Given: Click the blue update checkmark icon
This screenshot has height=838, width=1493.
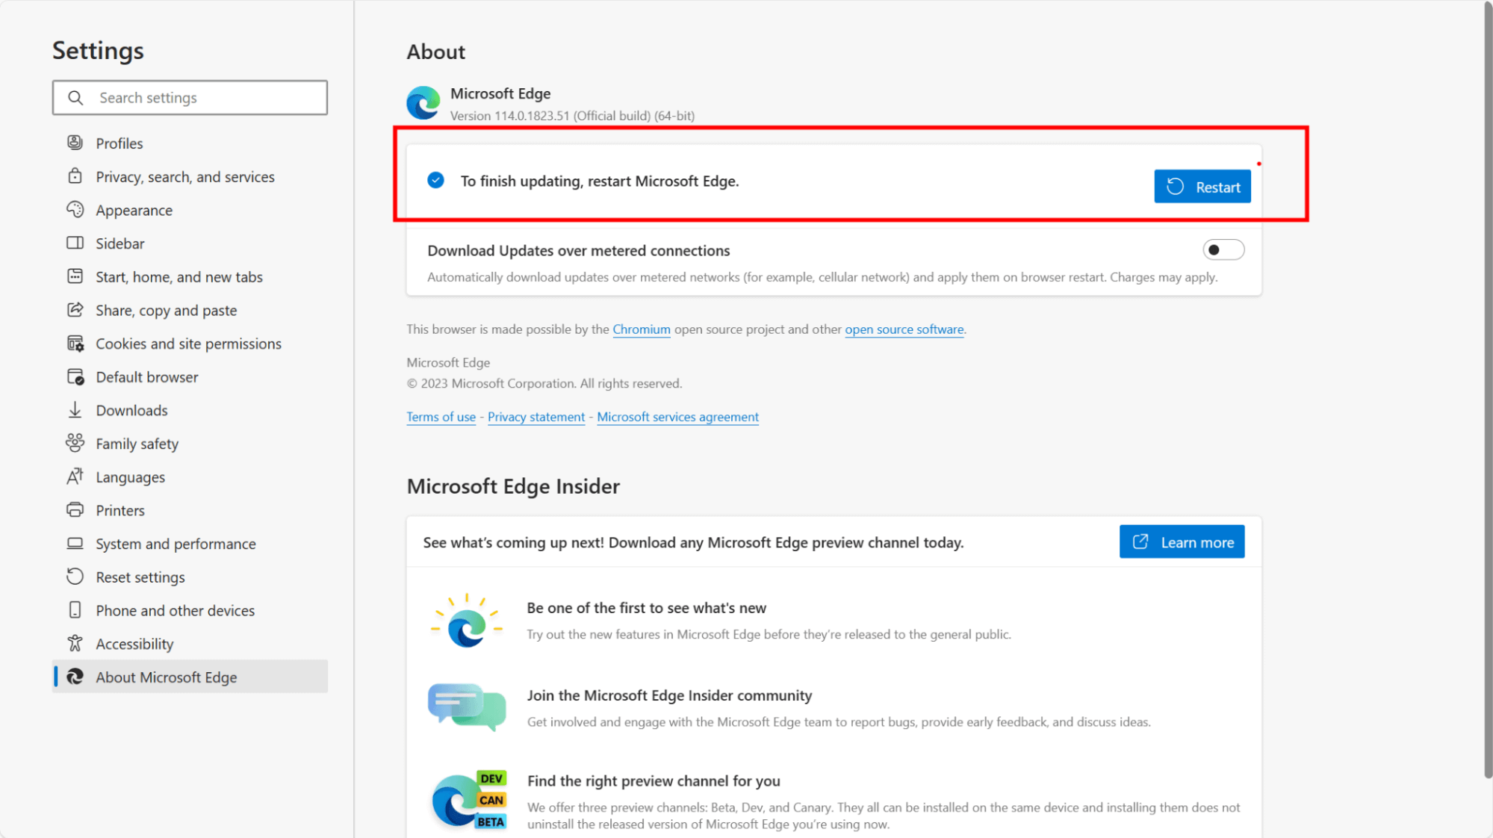Looking at the screenshot, I should [435, 180].
